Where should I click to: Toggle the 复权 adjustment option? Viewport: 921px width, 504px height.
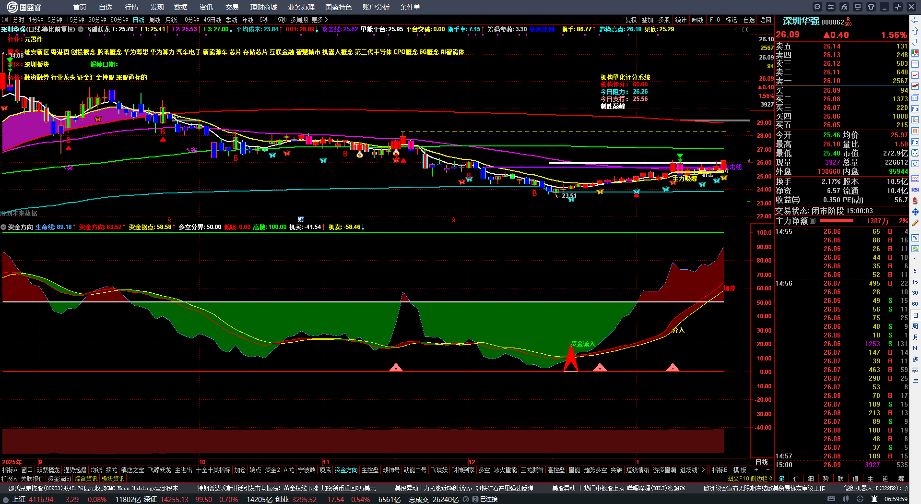631,20
